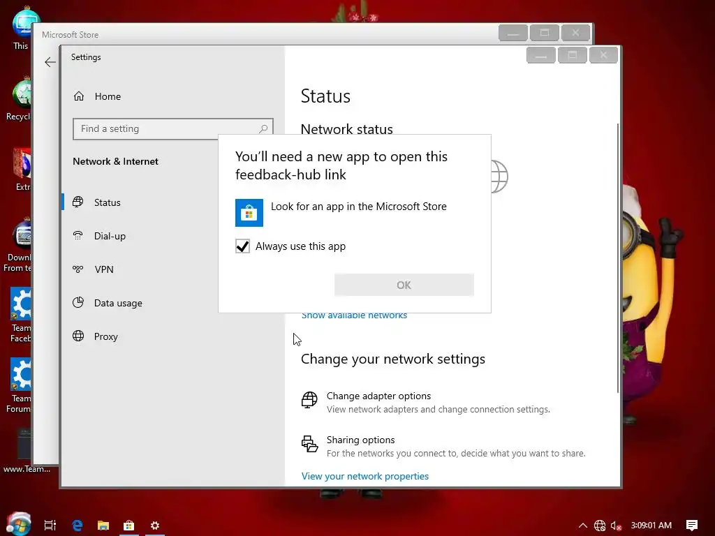This screenshot has width=715, height=536.
Task: Click the Settings window vertical scrollbar
Action: click(x=618, y=258)
